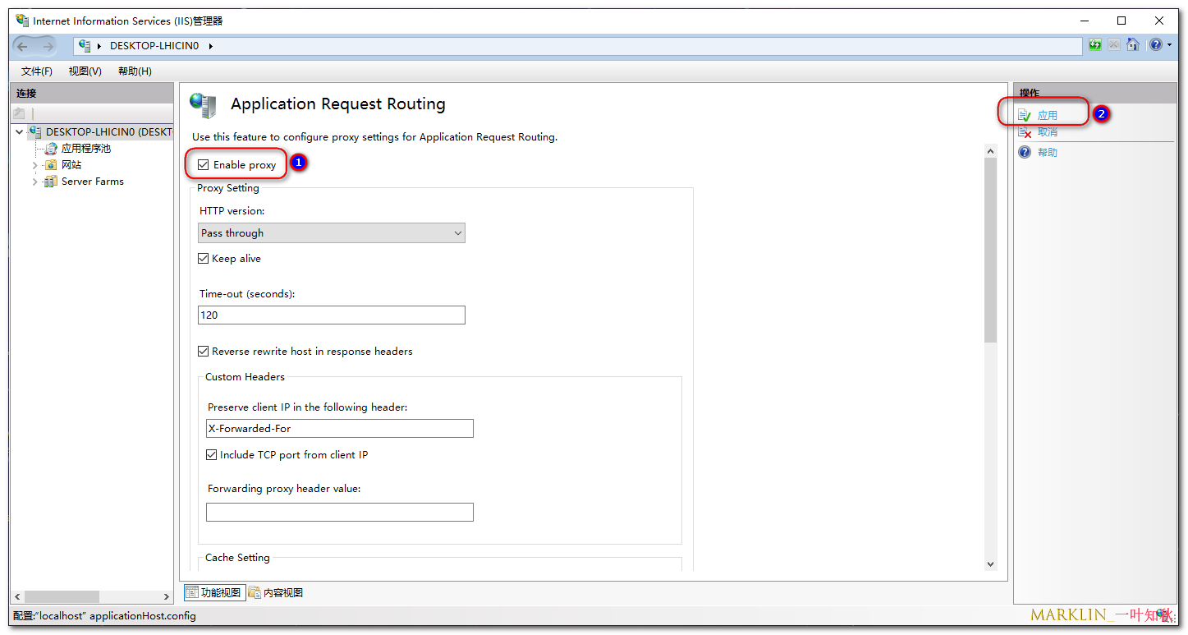Open the 文件(F) menu
The image size is (1188, 635).
[x=37, y=71]
